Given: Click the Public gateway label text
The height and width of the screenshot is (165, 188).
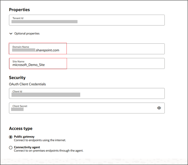Looking at the screenshot, I should [24, 137].
